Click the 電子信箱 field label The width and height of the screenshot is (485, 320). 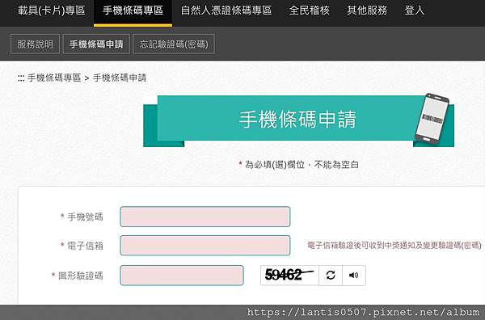coord(85,246)
